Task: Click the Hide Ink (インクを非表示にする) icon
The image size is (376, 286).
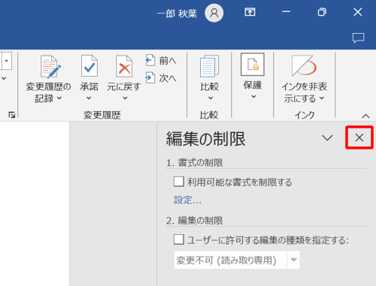Action: tap(304, 65)
